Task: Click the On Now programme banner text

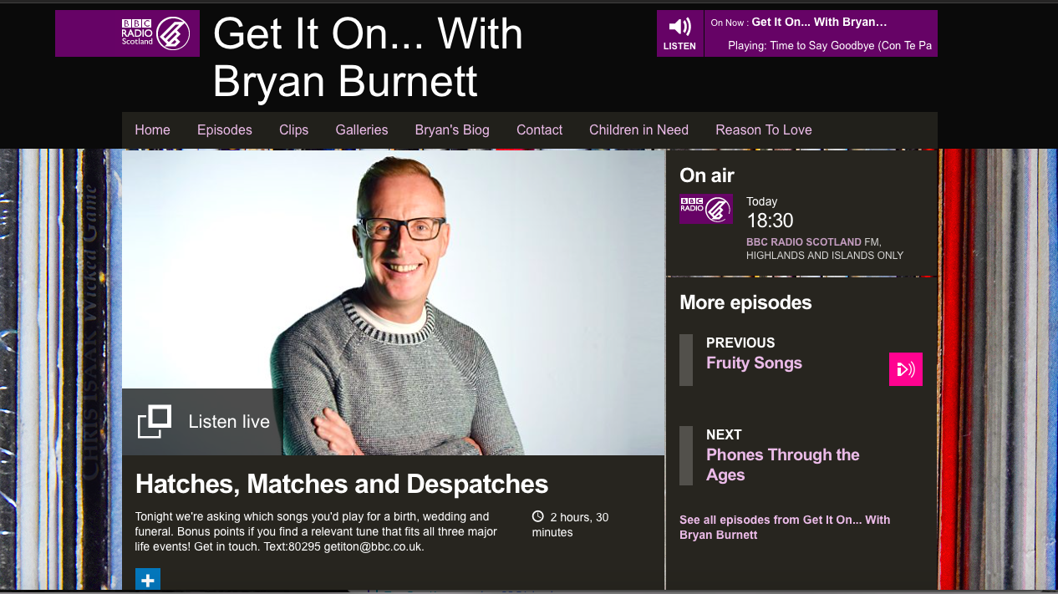Action: click(821, 23)
